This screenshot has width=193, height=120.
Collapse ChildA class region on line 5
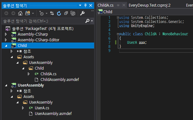click(118, 34)
